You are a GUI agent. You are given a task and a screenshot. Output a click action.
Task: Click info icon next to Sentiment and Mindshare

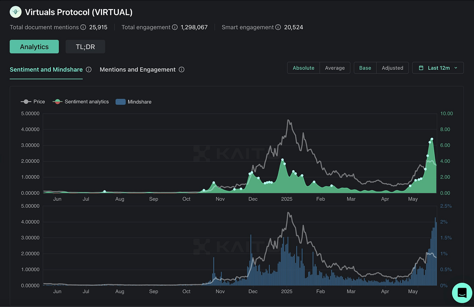pyautogui.click(x=89, y=69)
